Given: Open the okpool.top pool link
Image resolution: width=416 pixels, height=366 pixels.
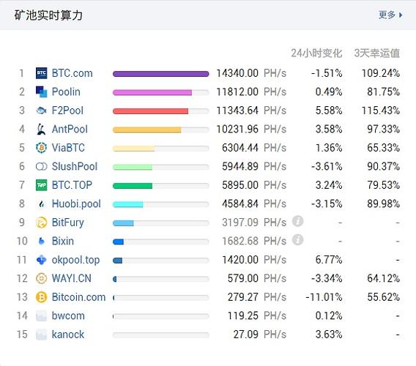Looking at the screenshot, I should click(75, 260).
